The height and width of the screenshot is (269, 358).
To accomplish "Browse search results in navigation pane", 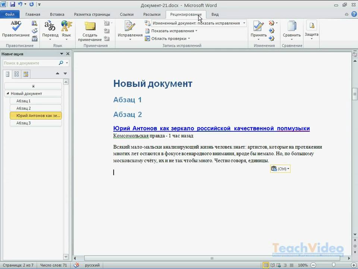I will tap(26, 74).
